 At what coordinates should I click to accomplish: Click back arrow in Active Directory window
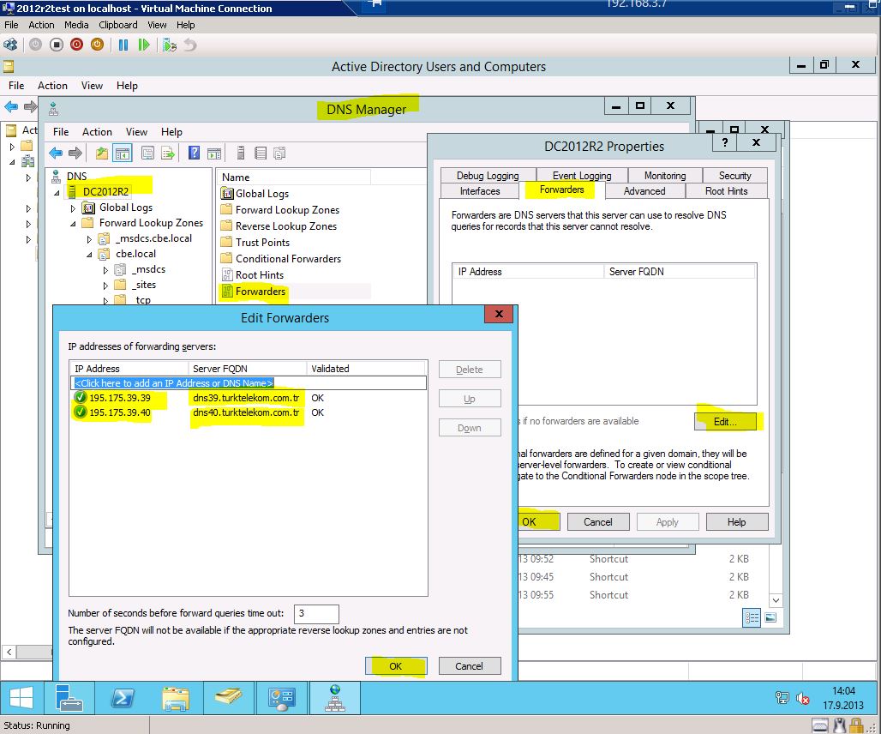click(x=11, y=107)
